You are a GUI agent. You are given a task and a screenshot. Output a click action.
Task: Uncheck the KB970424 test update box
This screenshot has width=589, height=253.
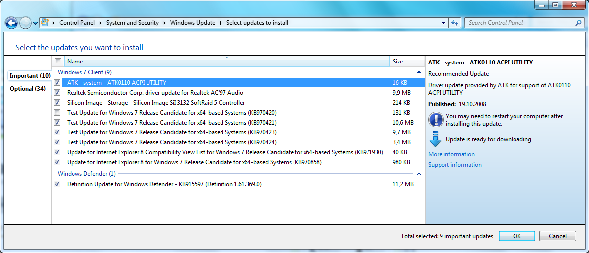click(57, 142)
